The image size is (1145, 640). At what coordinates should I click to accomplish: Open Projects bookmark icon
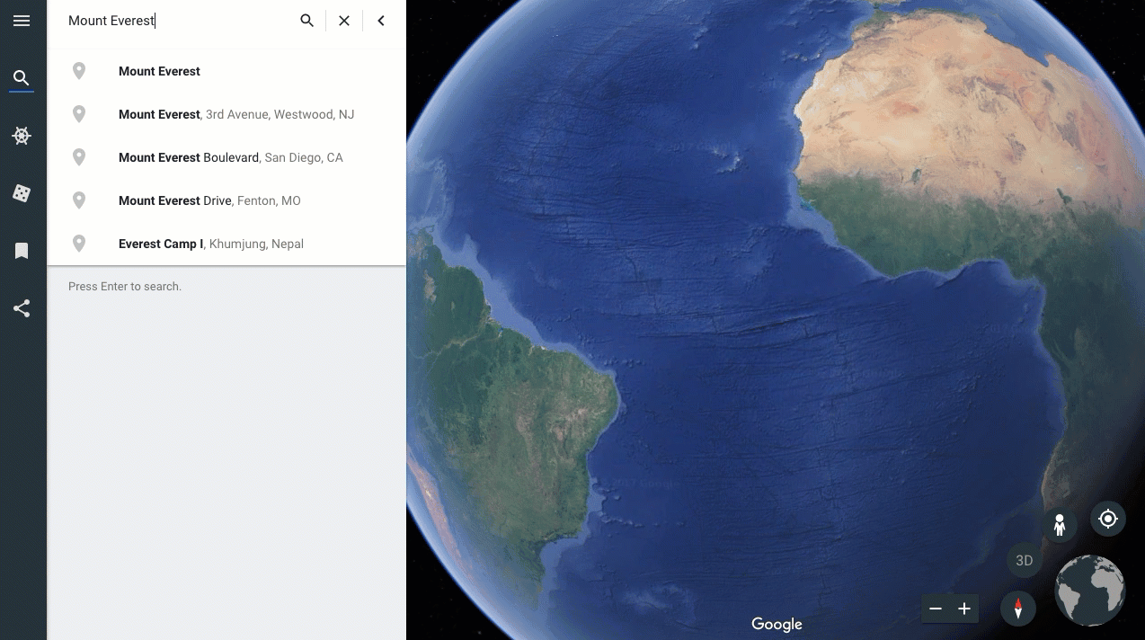pyautogui.click(x=22, y=251)
